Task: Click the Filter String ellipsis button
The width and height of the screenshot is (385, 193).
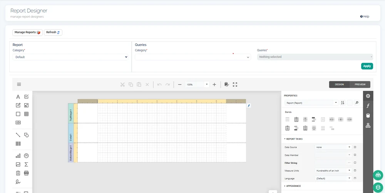Action: 349,163
